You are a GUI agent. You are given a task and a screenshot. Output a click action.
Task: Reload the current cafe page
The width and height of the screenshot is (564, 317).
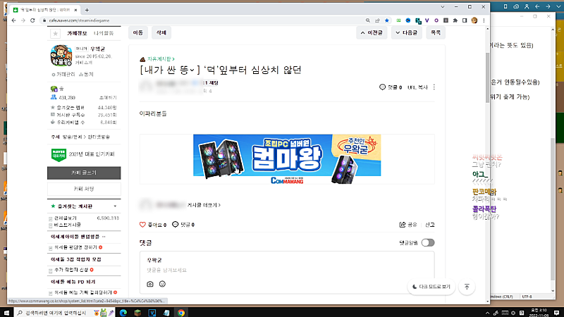coord(32,20)
